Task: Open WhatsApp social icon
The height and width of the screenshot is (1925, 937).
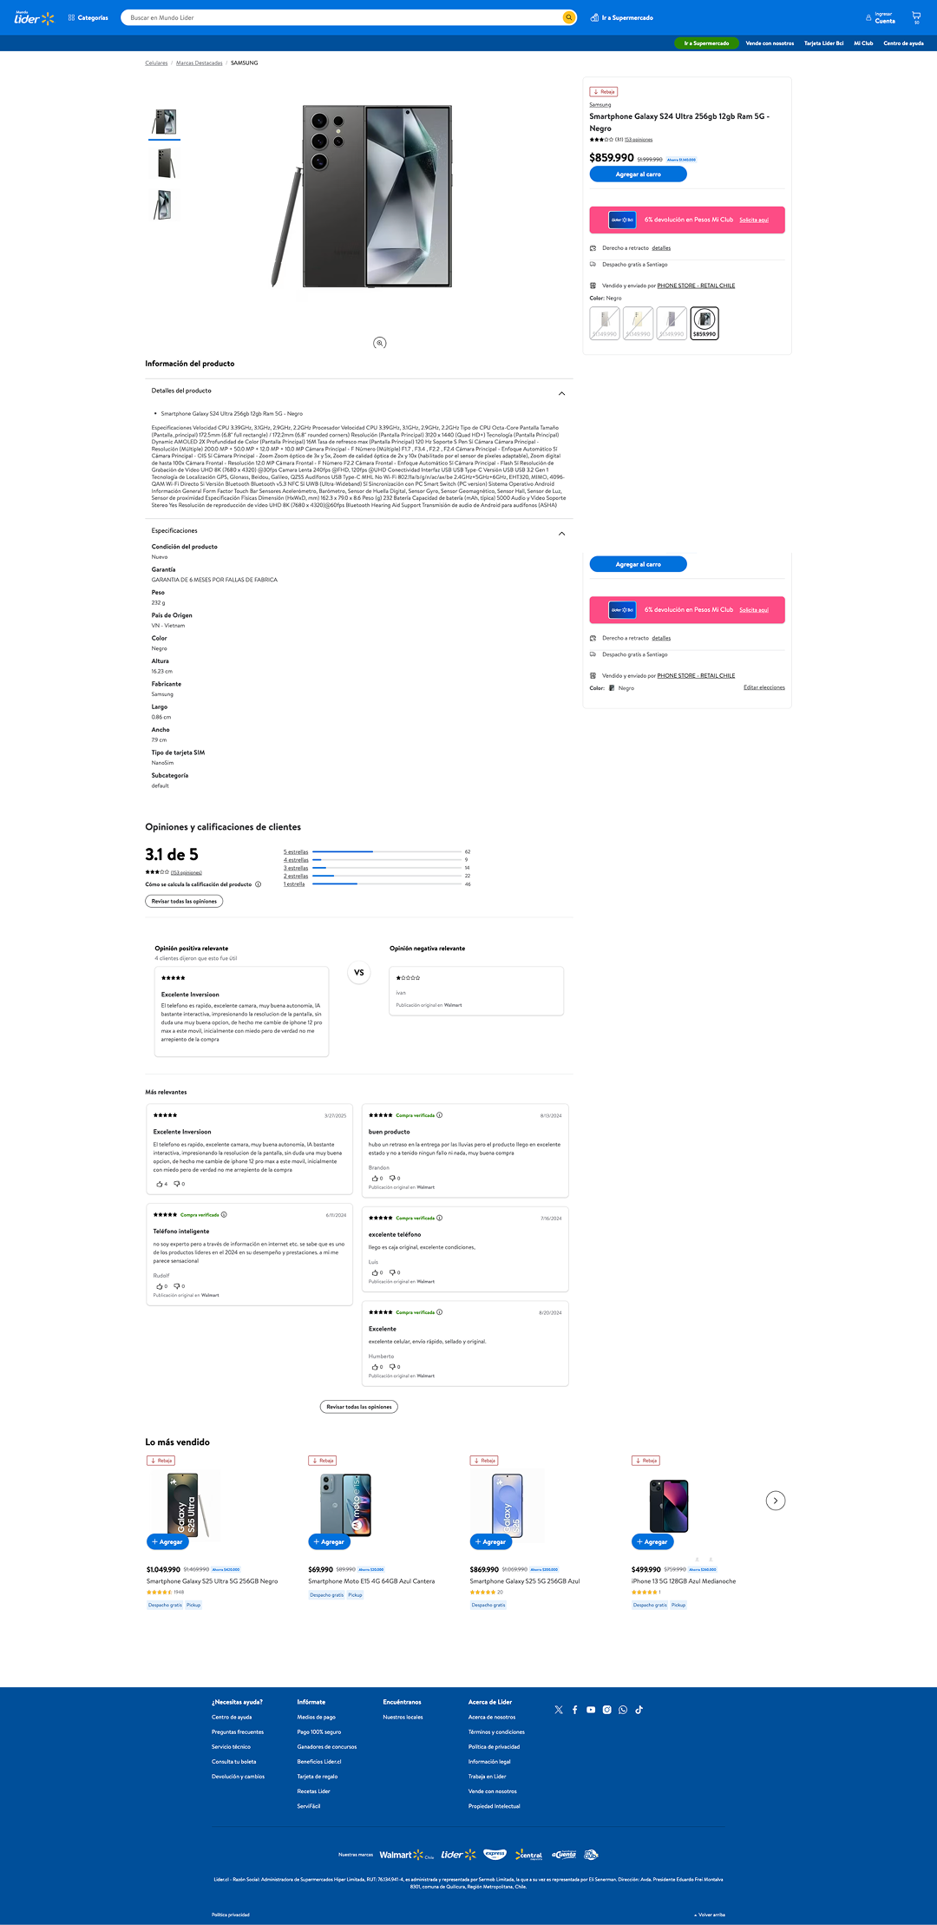Action: [x=623, y=1710]
